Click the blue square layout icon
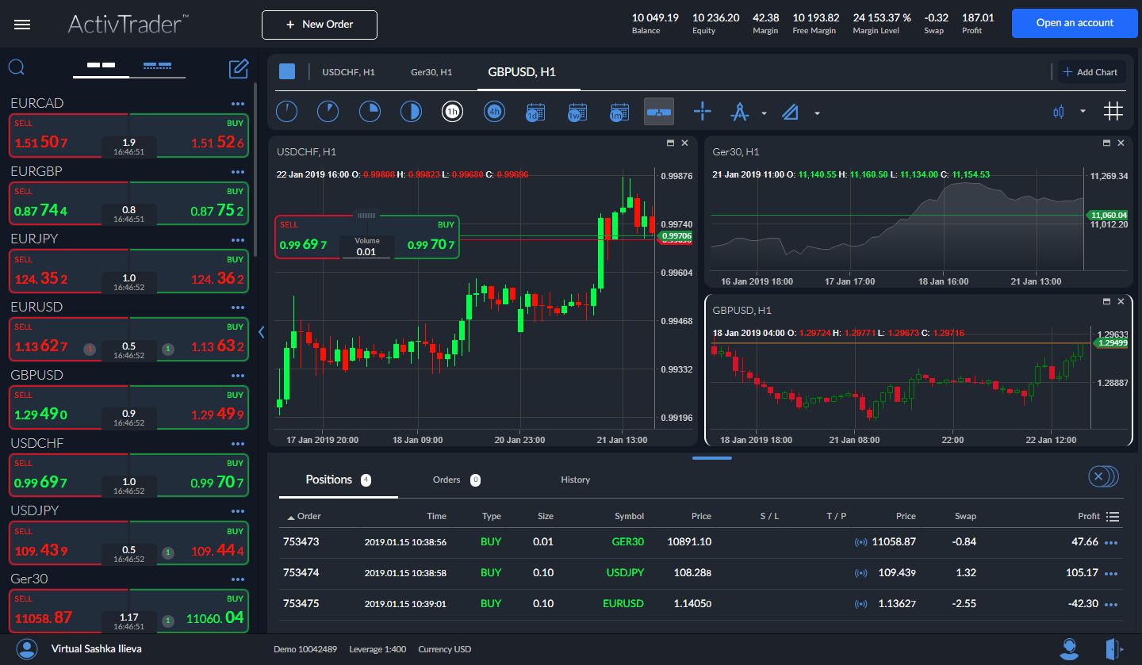The height and width of the screenshot is (665, 1142). coord(287,72)
